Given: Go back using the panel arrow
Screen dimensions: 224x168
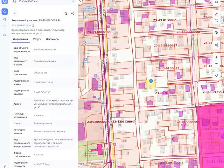Looking at the screenshot, I should point(14,13).
